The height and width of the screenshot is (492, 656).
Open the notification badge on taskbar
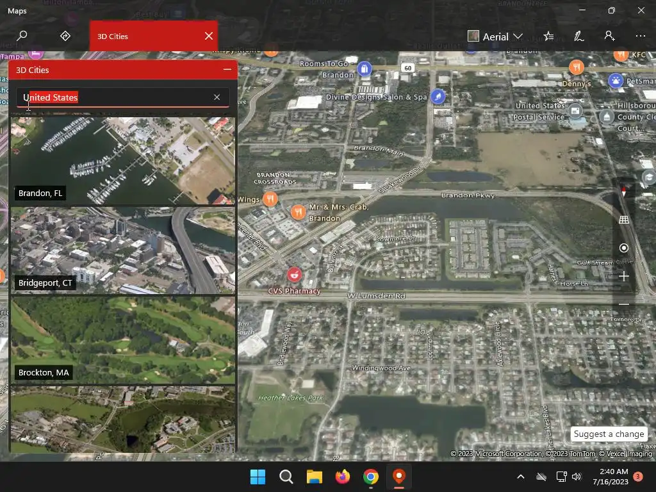click(x=638, y=477)
